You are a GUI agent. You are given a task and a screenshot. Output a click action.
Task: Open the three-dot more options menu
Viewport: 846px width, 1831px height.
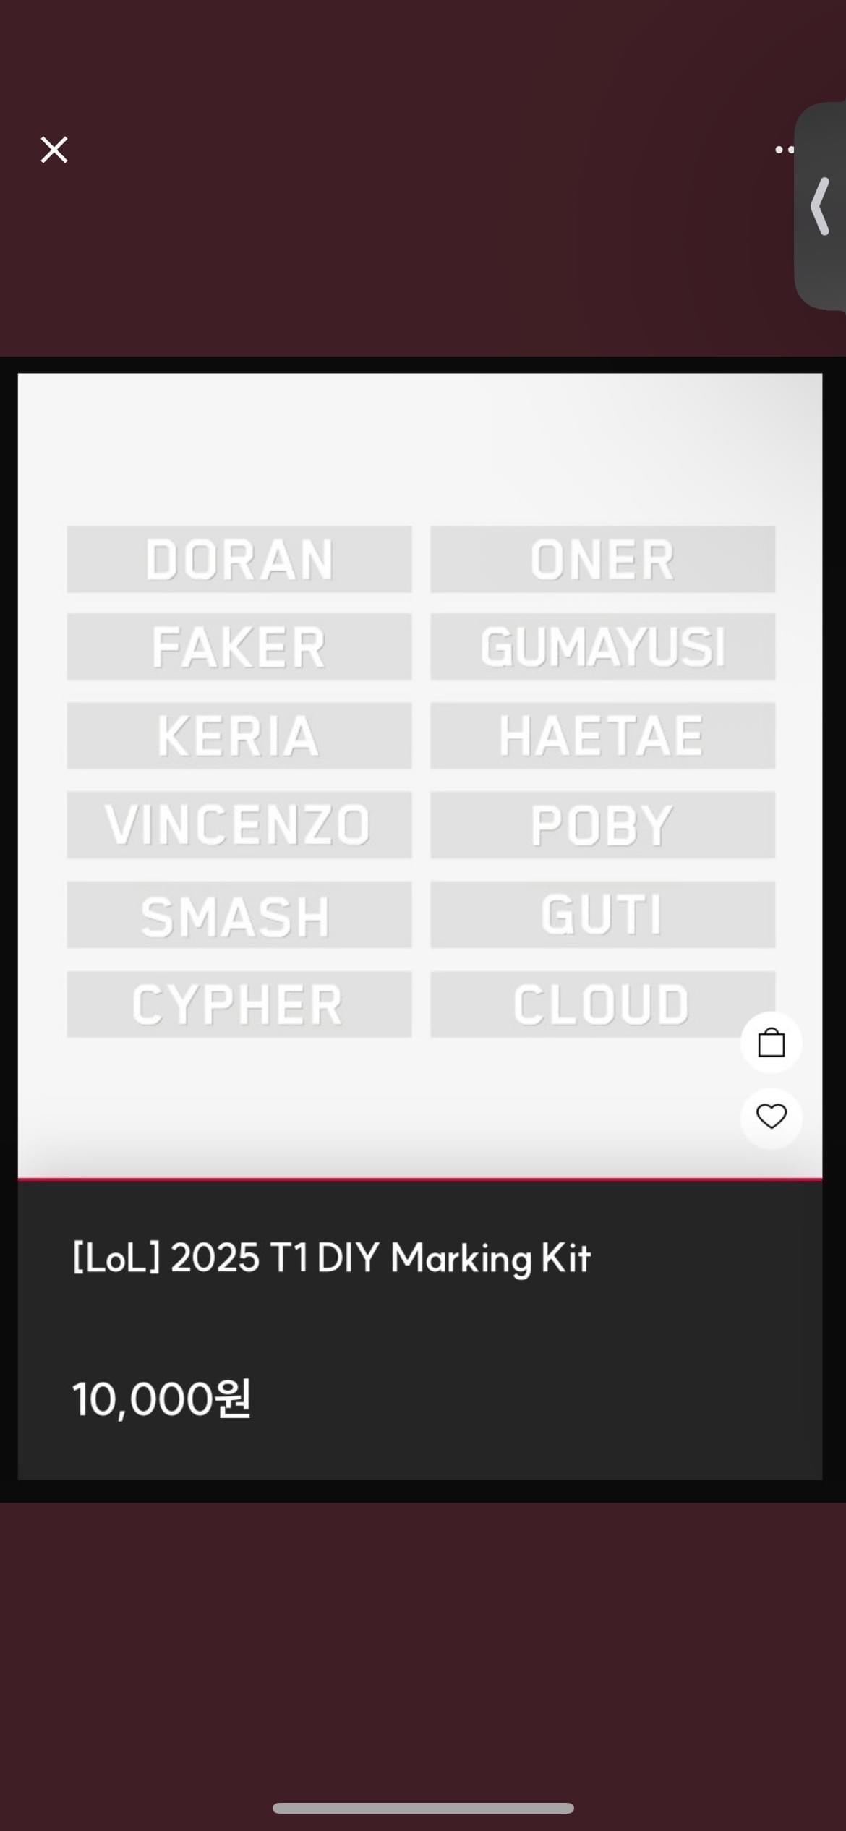(x=785, y=150)
